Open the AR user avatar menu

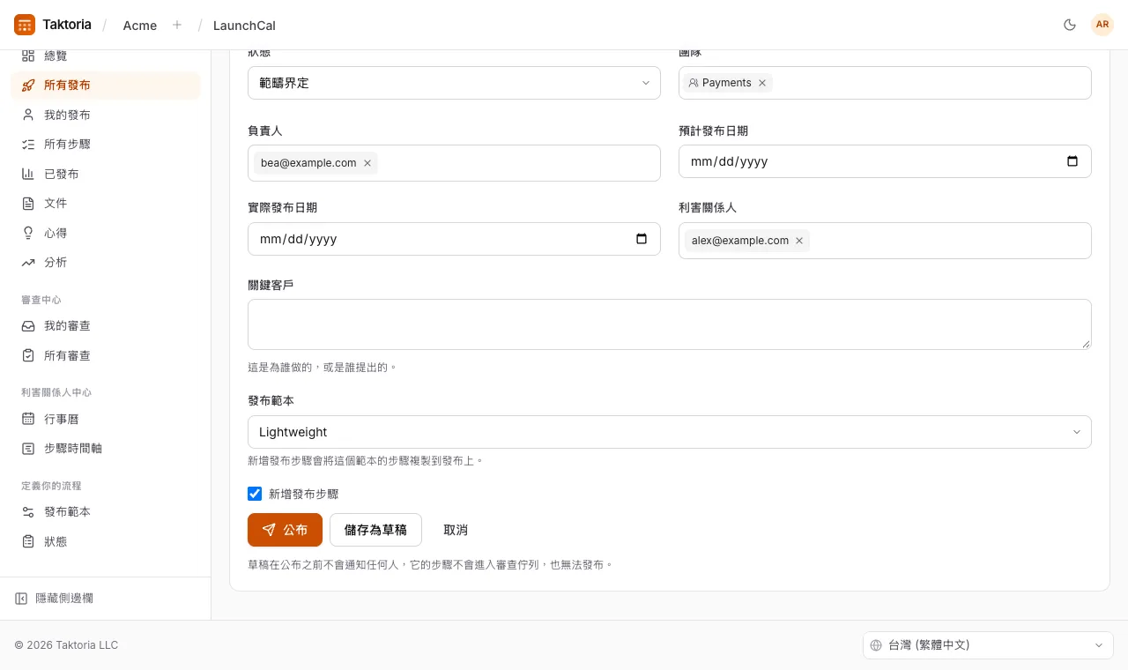(x=1102, y=25)
